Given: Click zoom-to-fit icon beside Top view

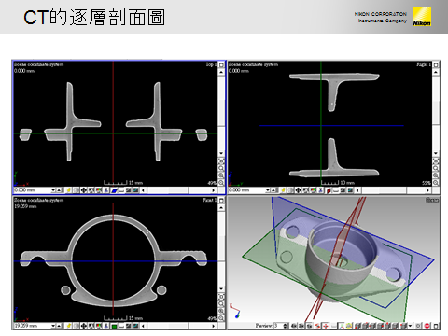Looking at the screenshot, I should tap(221, 161).
